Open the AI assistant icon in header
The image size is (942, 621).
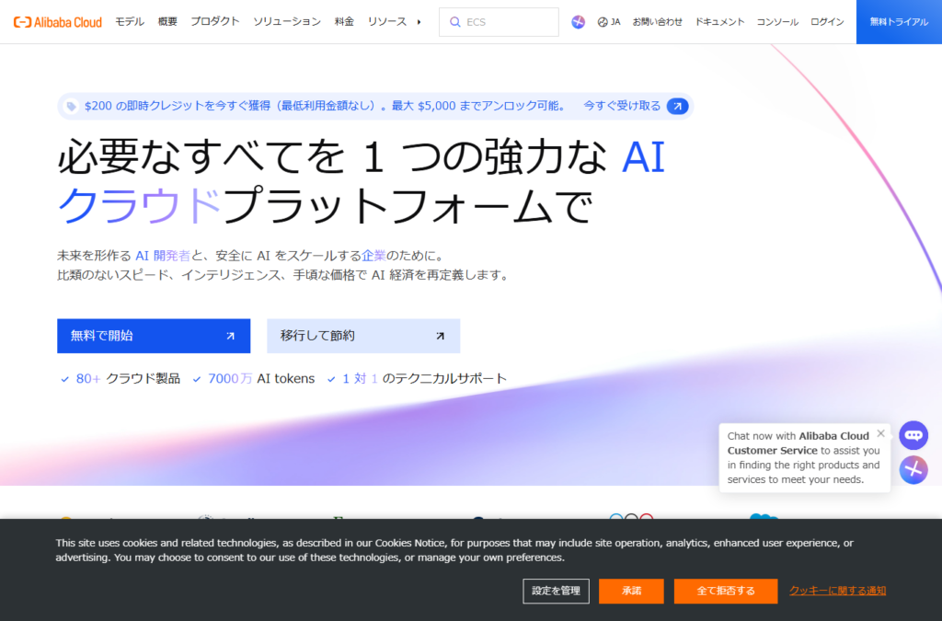[578, 22]
